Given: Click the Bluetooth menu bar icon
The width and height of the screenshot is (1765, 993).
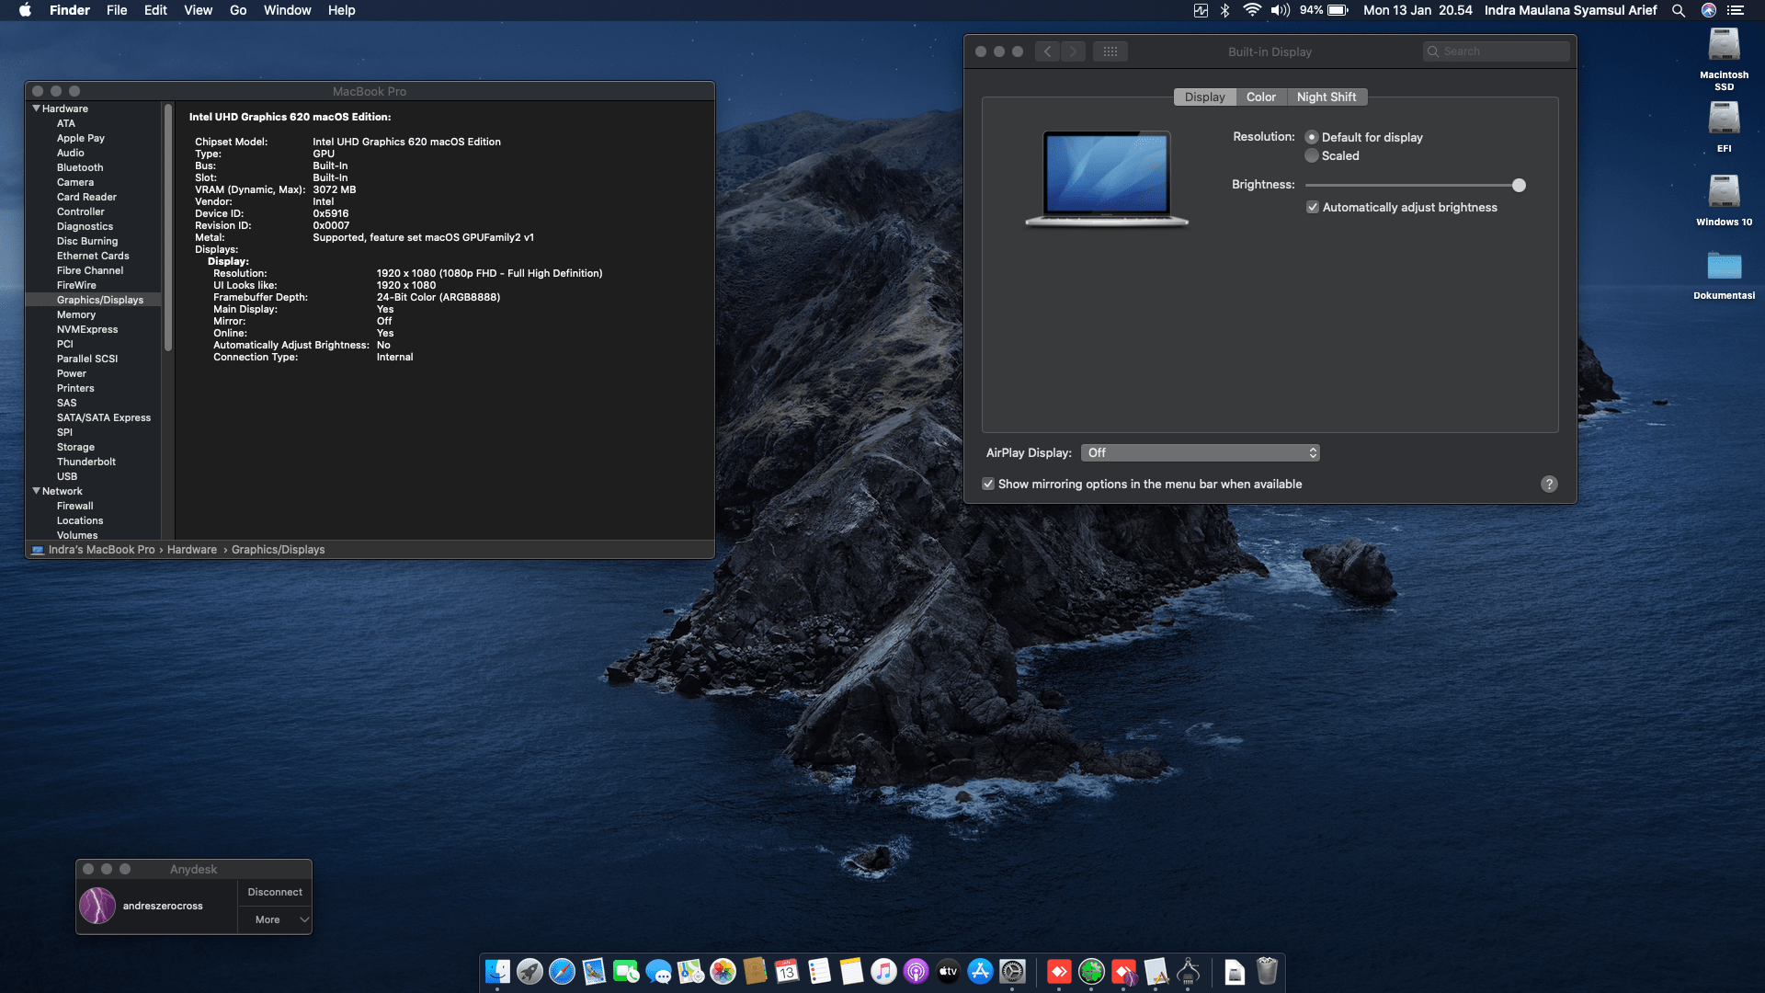Looking at the screenshot, I should tap(1224, 10).
